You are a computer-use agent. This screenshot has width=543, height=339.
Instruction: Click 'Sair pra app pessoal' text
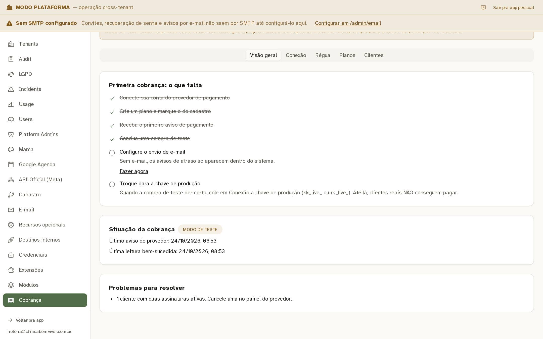click(x=513, y=8)
